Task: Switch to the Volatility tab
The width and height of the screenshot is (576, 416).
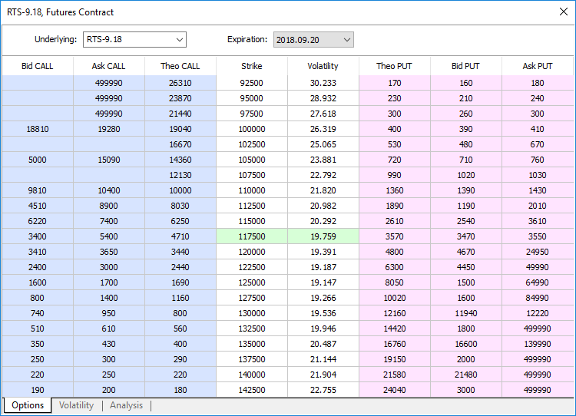Action: [x=76, y=405]
